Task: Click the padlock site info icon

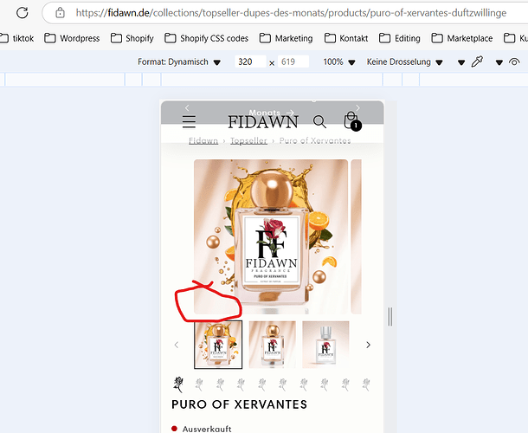Action: click(60, 13)
